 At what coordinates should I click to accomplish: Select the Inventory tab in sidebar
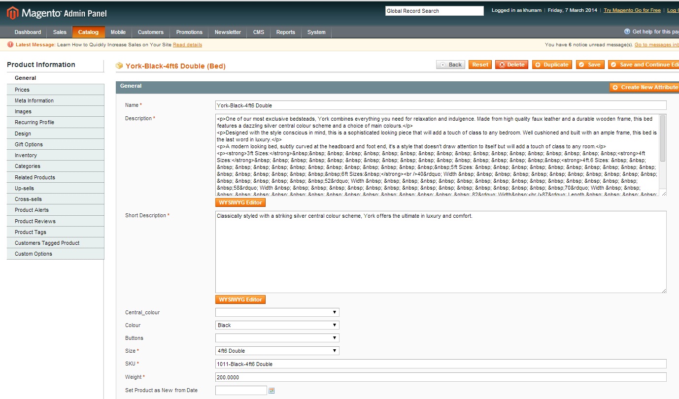click(x=26, y=155)
